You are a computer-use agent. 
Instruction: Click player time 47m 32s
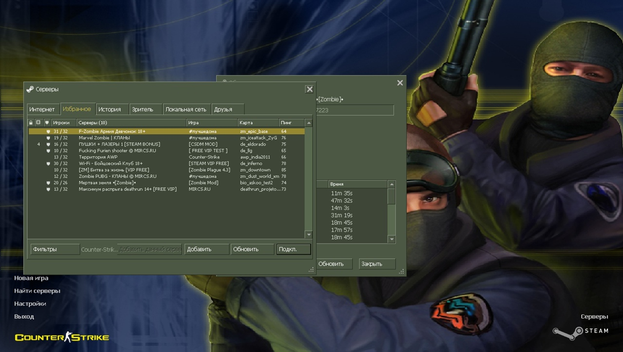342,201
